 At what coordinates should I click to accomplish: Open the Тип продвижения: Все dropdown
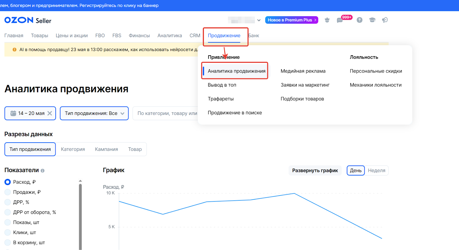(94, 113)
